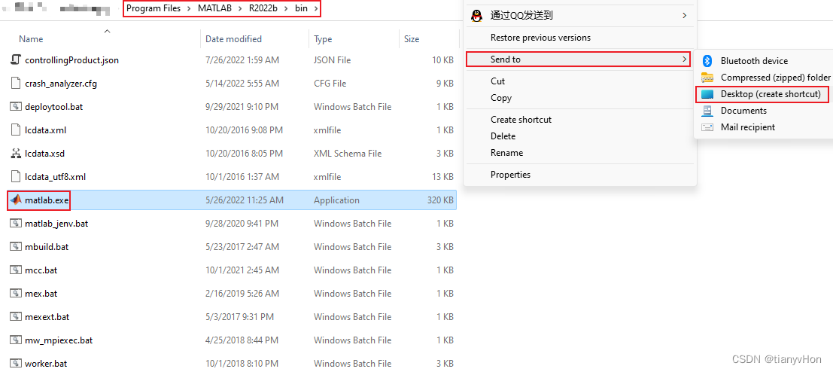
Task: Click the Application type cell for matlab.exe
Action: [336, 200]
